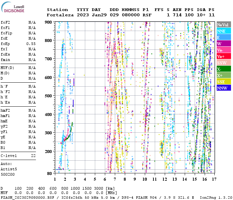The image size is (233, 200).
Task: Click the yF2 parameter label
Action: (4, 126)
